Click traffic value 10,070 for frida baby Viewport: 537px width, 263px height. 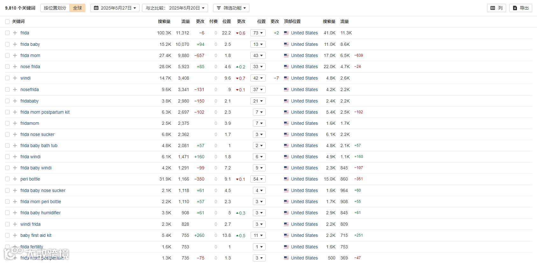[x=183, y=44]
